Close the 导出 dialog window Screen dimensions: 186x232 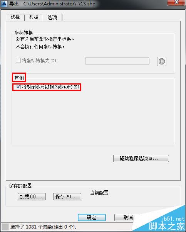176,2
